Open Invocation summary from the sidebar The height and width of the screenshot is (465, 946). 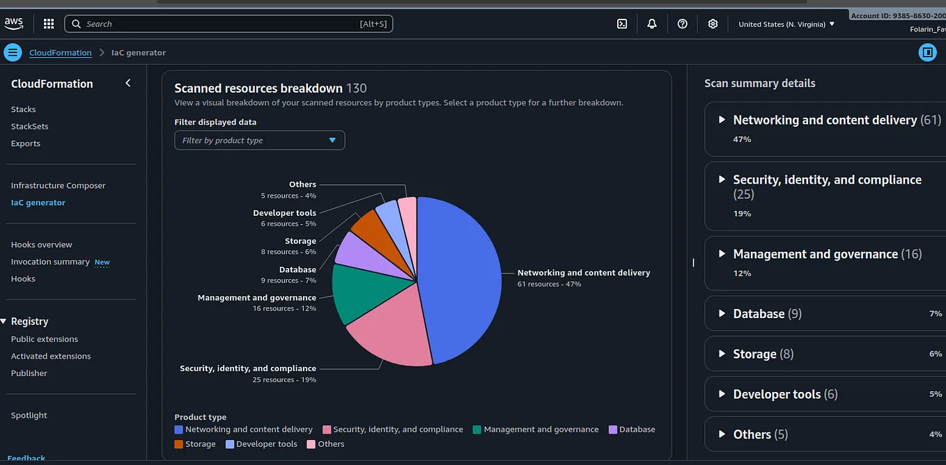tap(51, 261)
